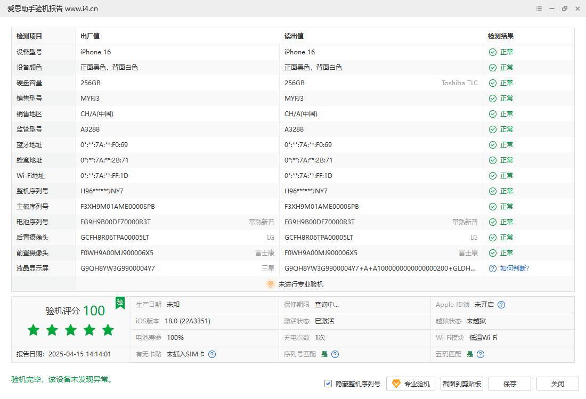The height and width of the screenshot is (399, 586).
Task: Select the Toshiba TLC storage label
Action: click(460, 83)
